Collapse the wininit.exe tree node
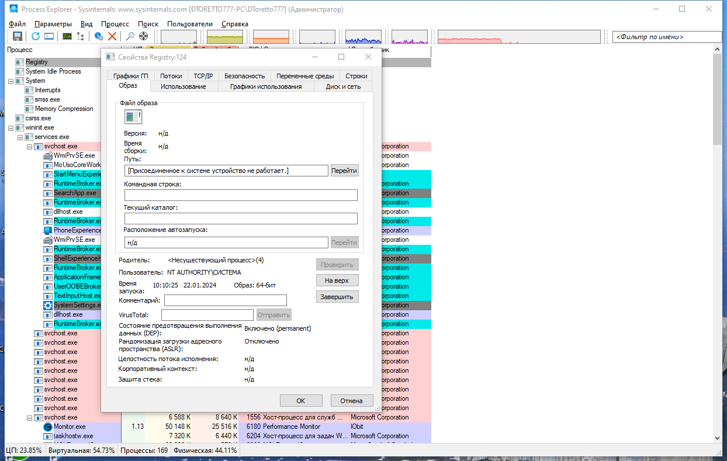This screenshot has width=727, height=461. pos(11,127)
